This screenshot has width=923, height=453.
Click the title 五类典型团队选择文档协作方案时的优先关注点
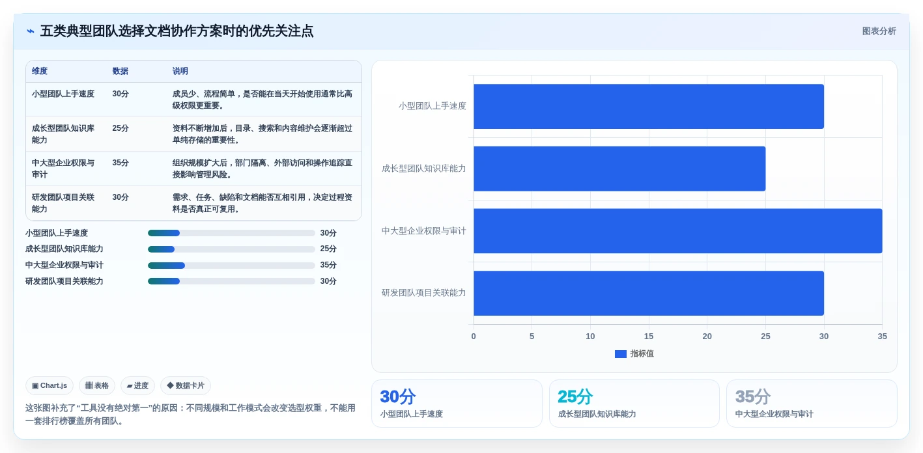tap(177, 31)
